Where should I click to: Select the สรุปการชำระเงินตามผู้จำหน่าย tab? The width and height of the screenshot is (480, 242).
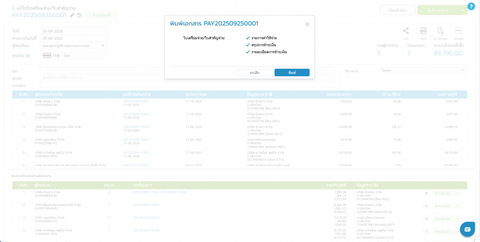point(31,176)
